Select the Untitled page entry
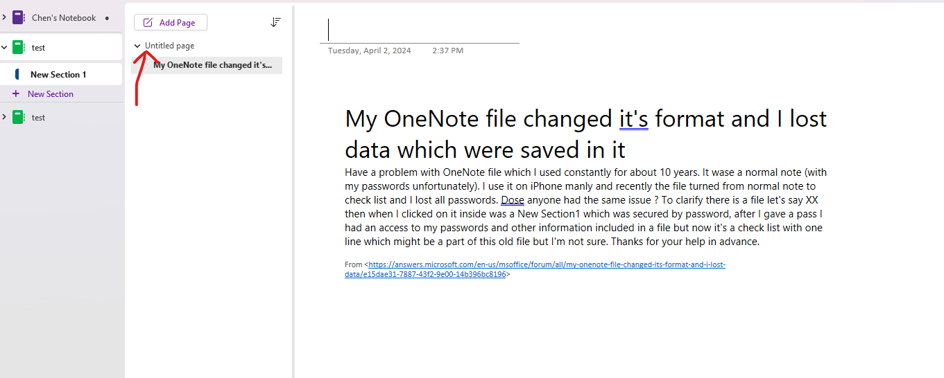 [169, 46]
